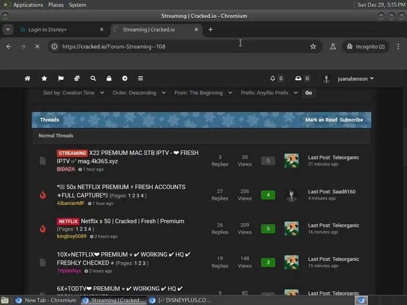This screenshot has height=305, width=407.
Task: Open the Sort by: Creation Time dropdown
Action: click(74, 93)
